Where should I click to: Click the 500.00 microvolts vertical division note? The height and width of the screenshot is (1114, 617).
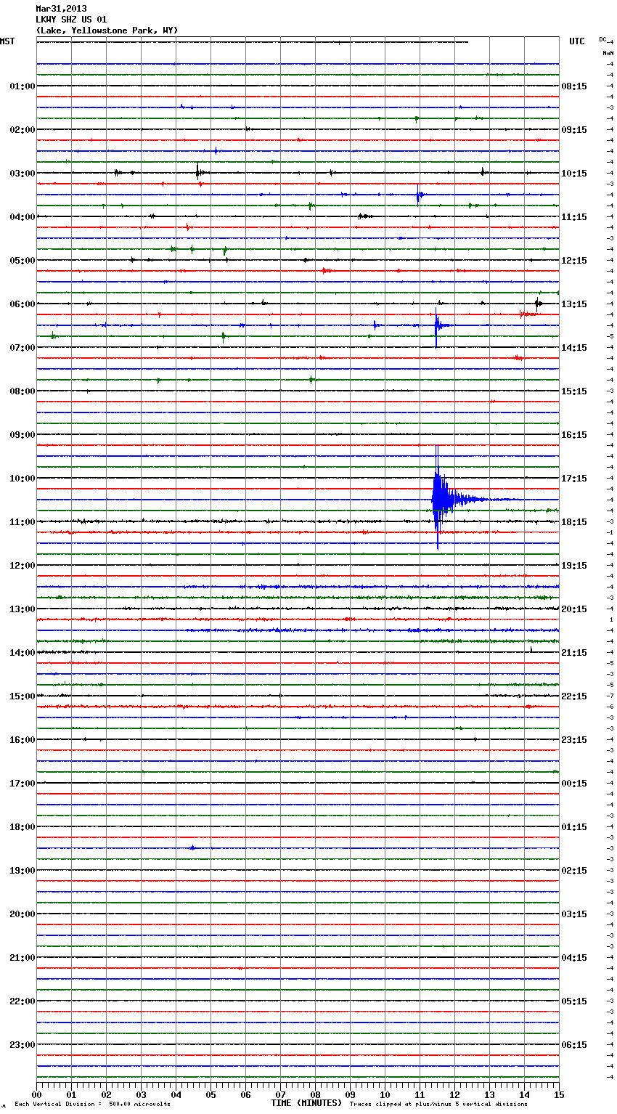pos(92,1105)
